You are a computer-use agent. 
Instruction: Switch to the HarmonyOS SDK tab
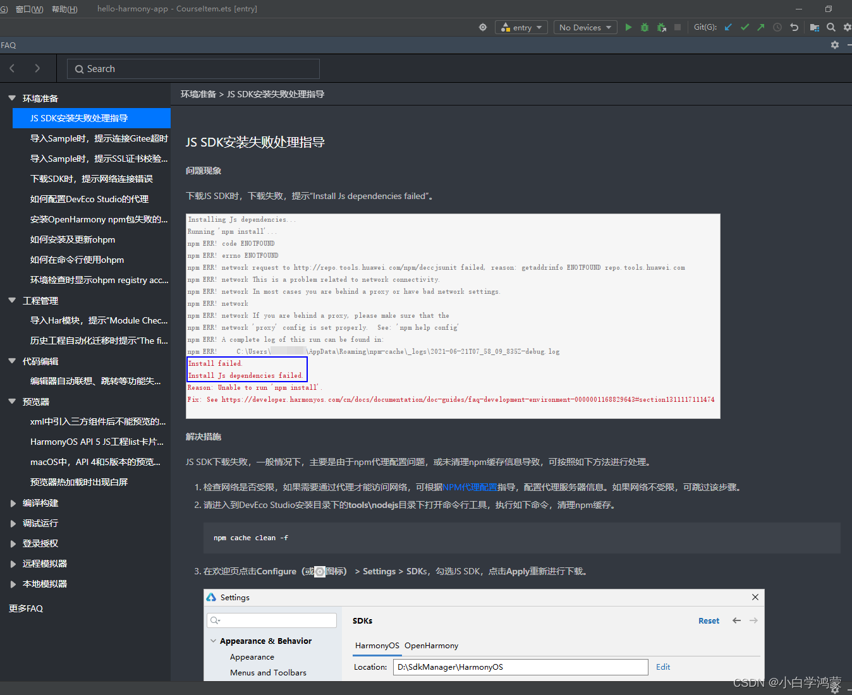(x=377, y=645)
